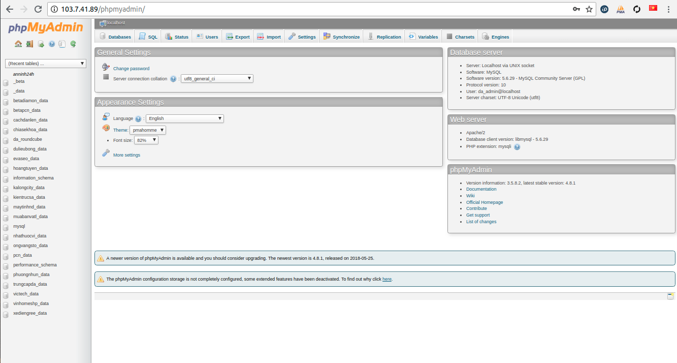The height and width of the screenshot is (363, 677).
Task: Switch to the SQL tab
Action: coord(148,37)
